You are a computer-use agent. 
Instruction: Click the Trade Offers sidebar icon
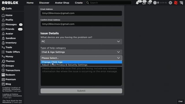coord(3,52)
